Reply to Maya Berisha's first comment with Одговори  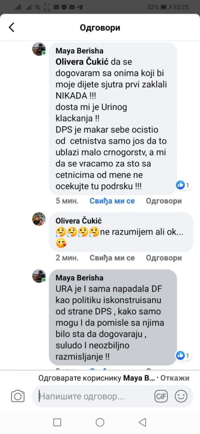coord(164,201)
